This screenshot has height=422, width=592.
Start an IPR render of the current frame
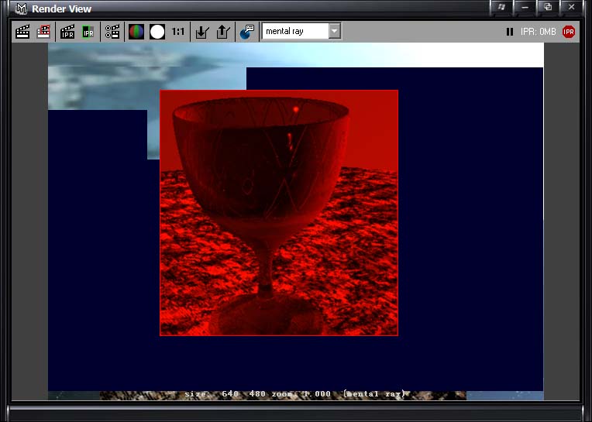click(x=67, y=31)
